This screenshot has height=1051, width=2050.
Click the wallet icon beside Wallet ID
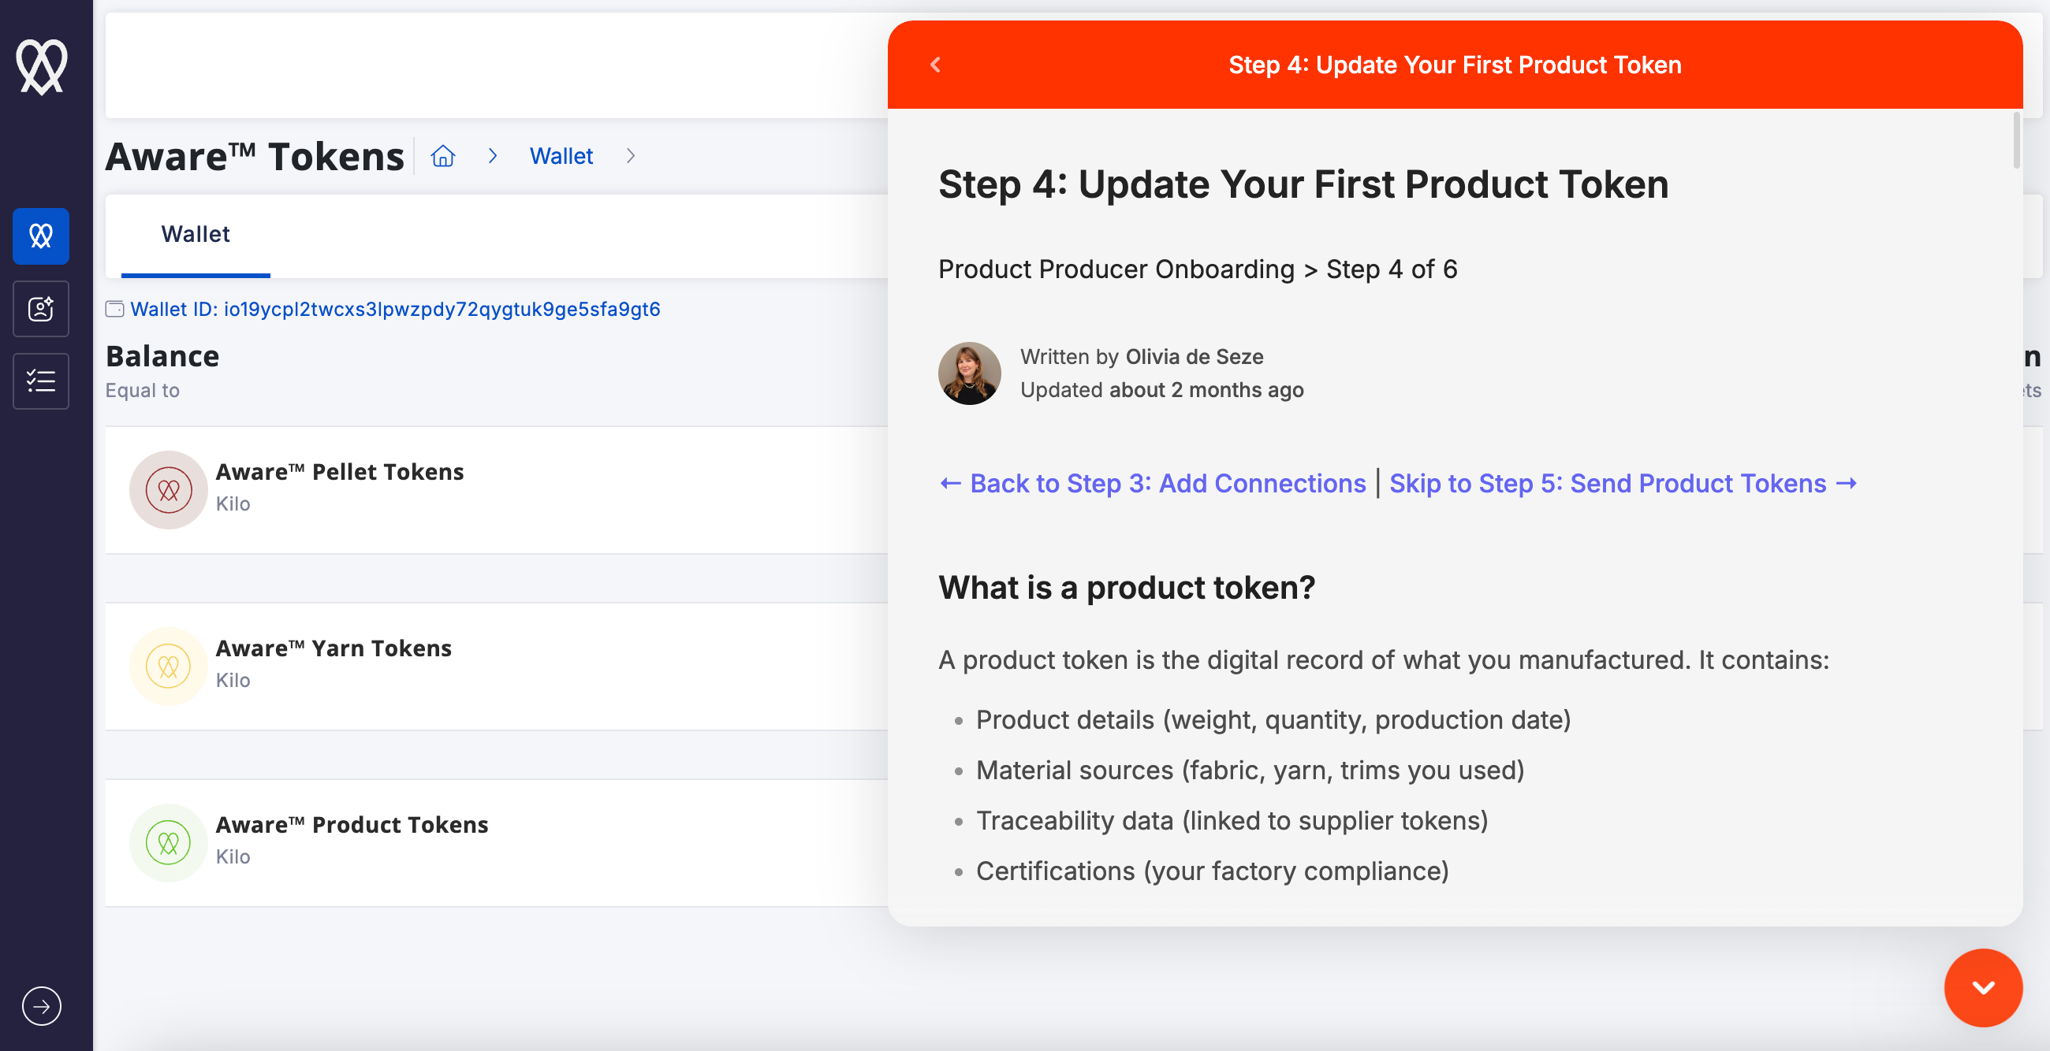tap(114, 310)
